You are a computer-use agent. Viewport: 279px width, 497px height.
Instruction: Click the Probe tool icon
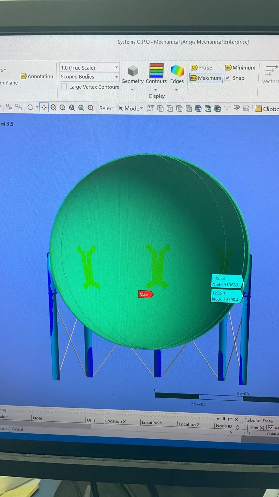tap(194, 68)
